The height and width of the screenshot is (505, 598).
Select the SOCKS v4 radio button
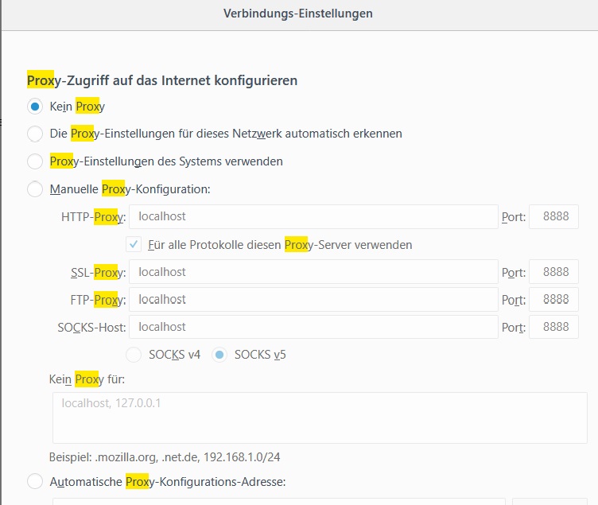134,355
